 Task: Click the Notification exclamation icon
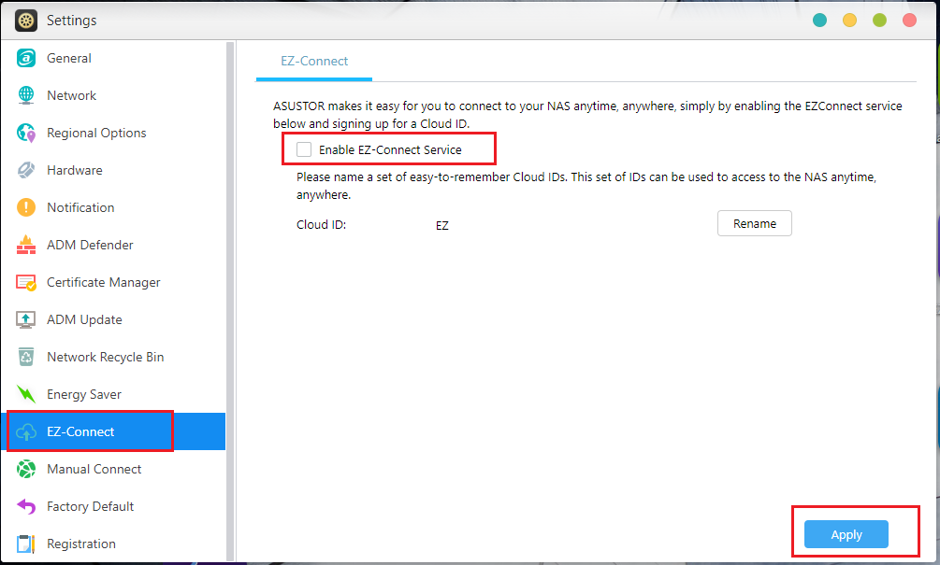coord(26,207)
